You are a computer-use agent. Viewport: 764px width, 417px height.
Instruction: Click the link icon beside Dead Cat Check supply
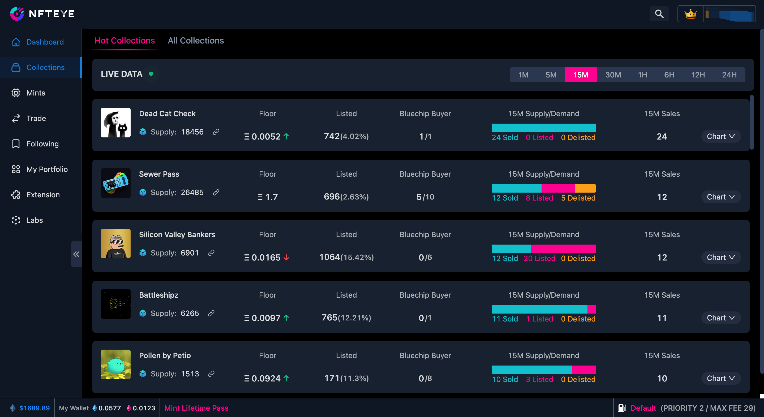click(x=216, y=132)
